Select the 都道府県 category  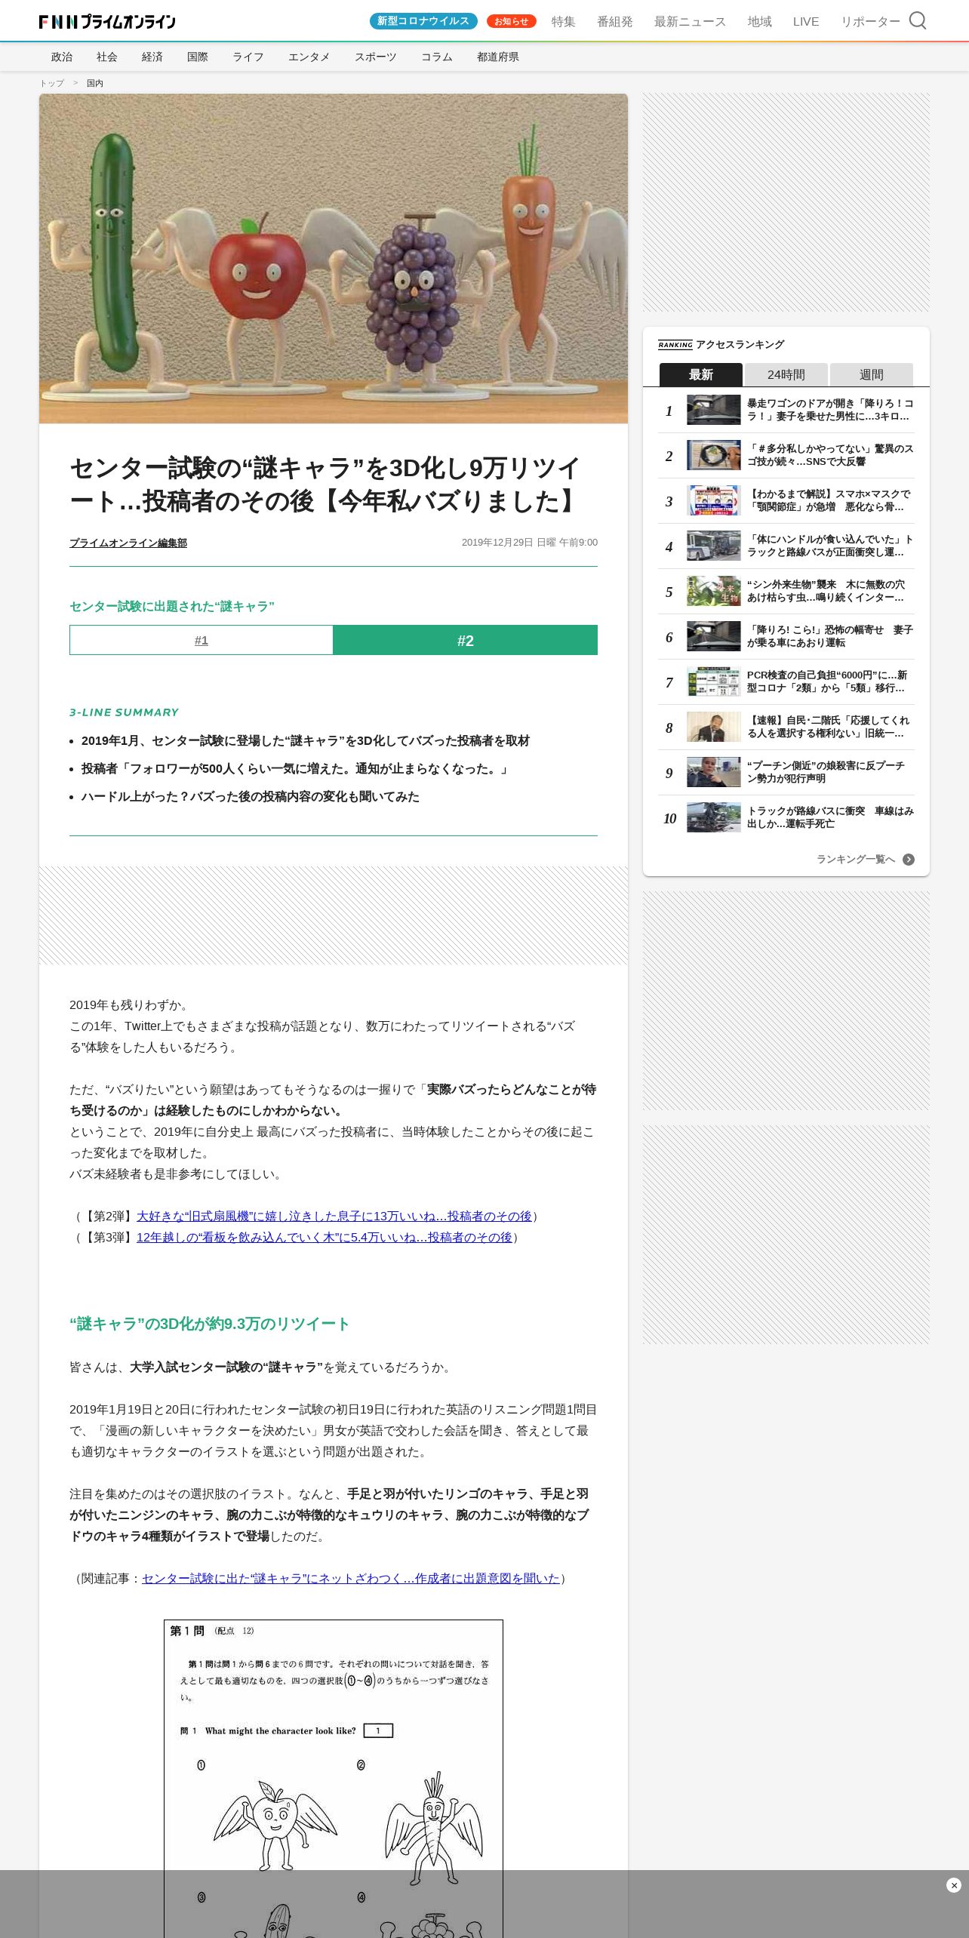(498, 57)
